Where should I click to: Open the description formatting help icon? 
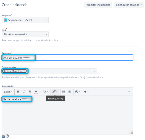7,136
